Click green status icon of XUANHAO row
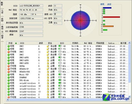Viewport: 132px width, 104px height. pos(8,77)
